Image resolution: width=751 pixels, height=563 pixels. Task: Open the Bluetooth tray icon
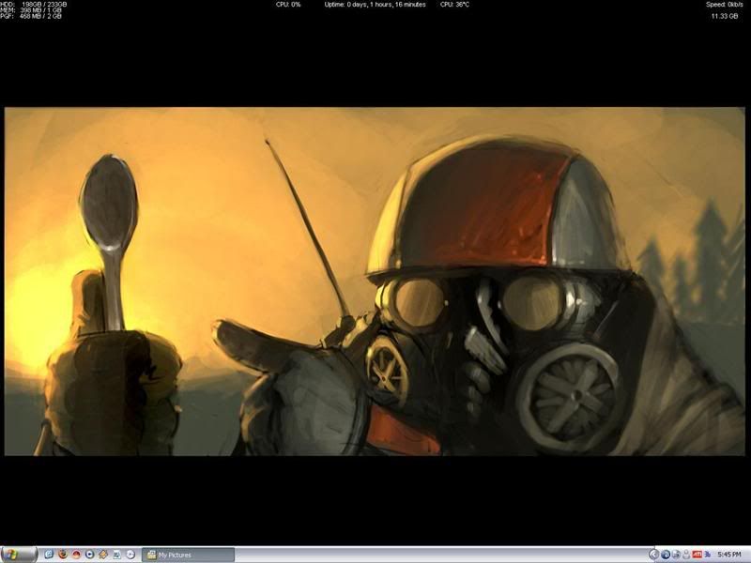pyautogui.click(x=708, y=555)
